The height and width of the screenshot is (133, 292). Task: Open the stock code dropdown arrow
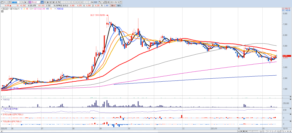(21, 2)
